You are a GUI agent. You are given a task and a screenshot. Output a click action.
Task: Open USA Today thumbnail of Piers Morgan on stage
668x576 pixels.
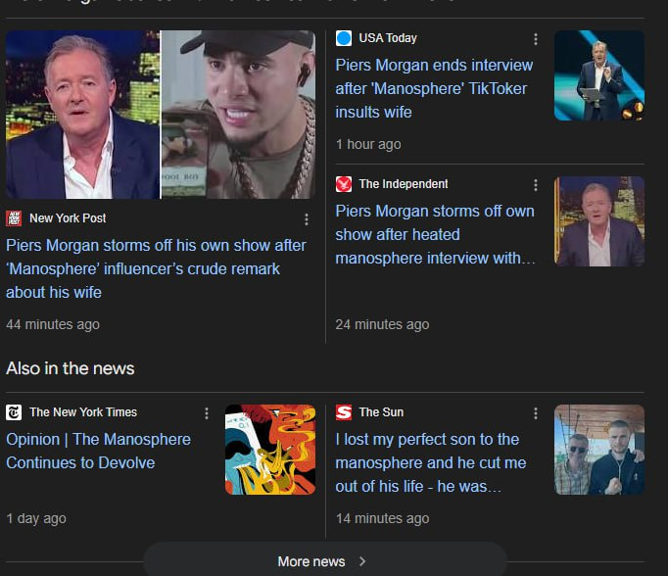click(x=599, y=75)
